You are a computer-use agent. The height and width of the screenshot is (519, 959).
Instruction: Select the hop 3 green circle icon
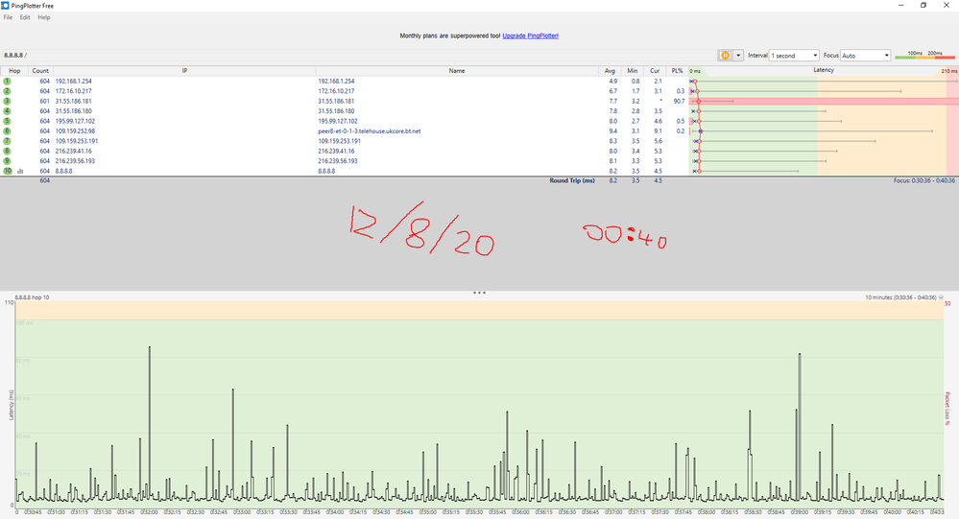point(7,101)
